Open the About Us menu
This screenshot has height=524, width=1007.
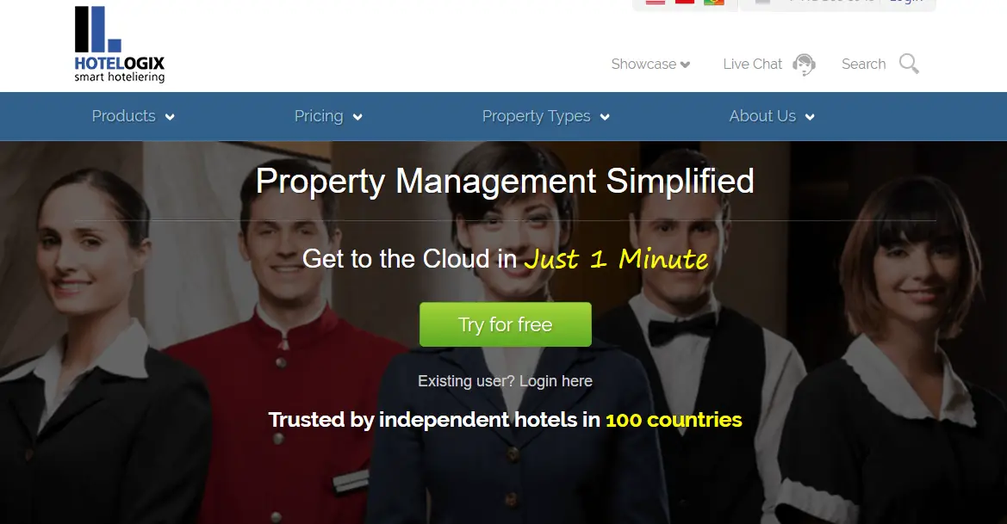pos(762,116)
